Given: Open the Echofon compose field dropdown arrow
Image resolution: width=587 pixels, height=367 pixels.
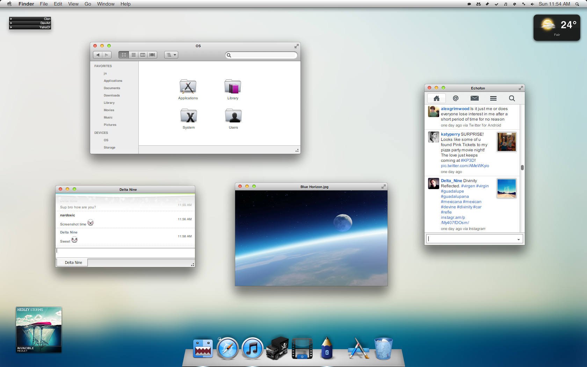Looking at the screenshot, I should pos(519,239).
